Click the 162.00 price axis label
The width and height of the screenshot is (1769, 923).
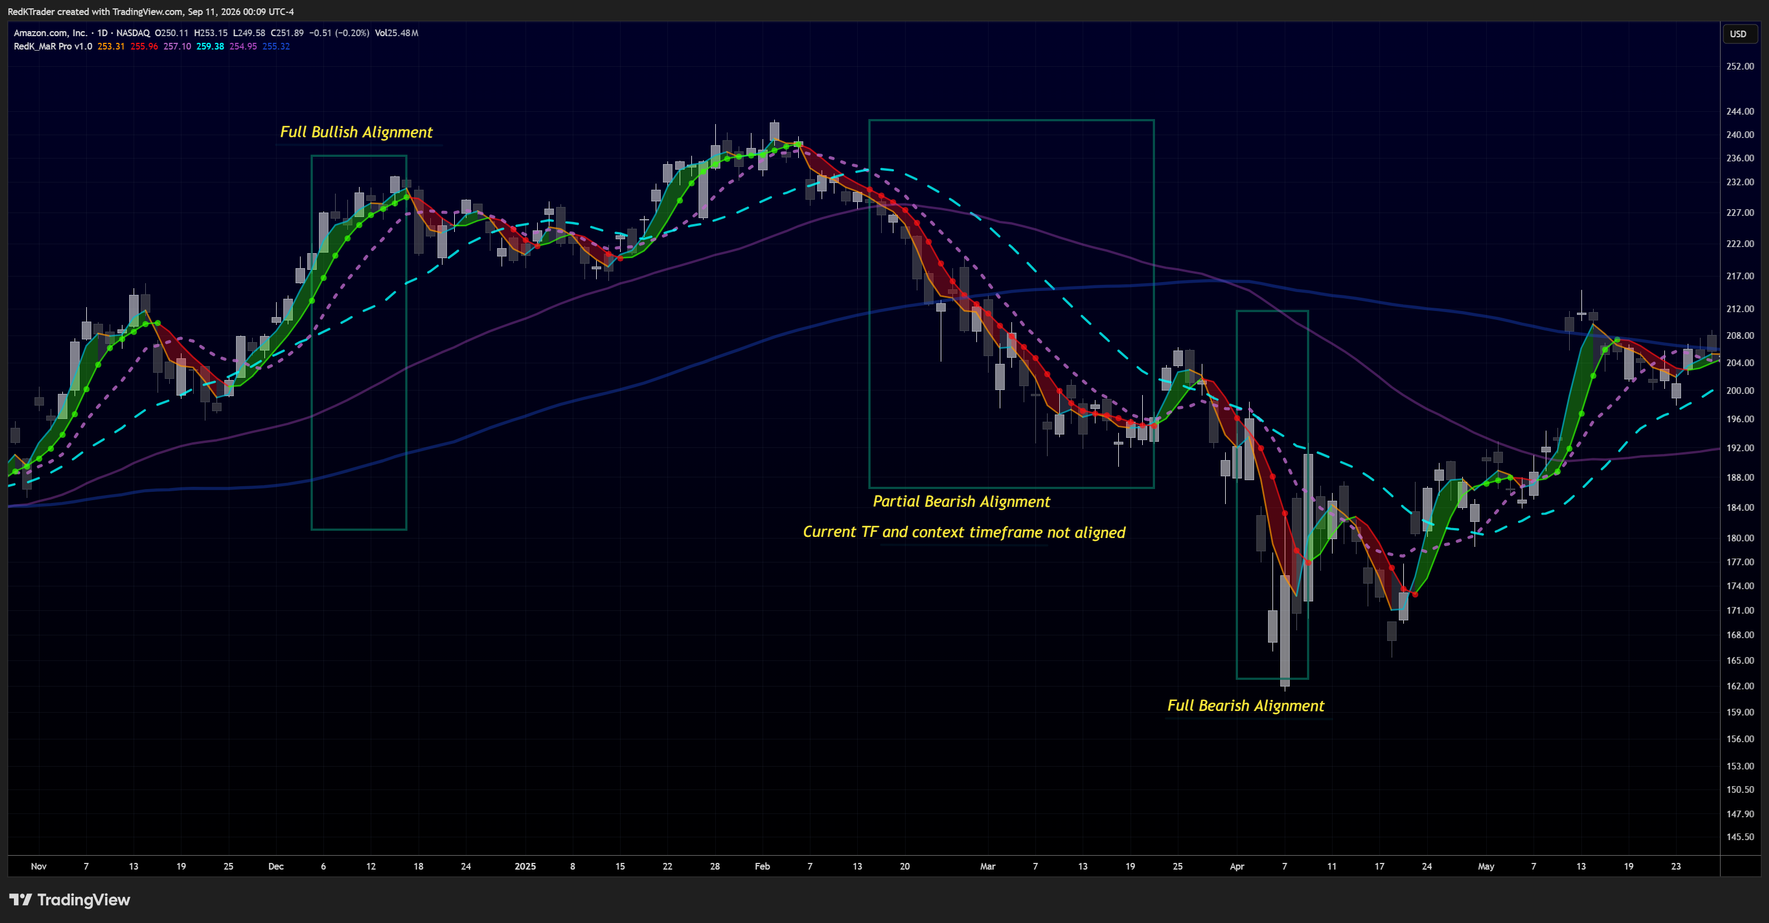click(x=1740, y=686)
